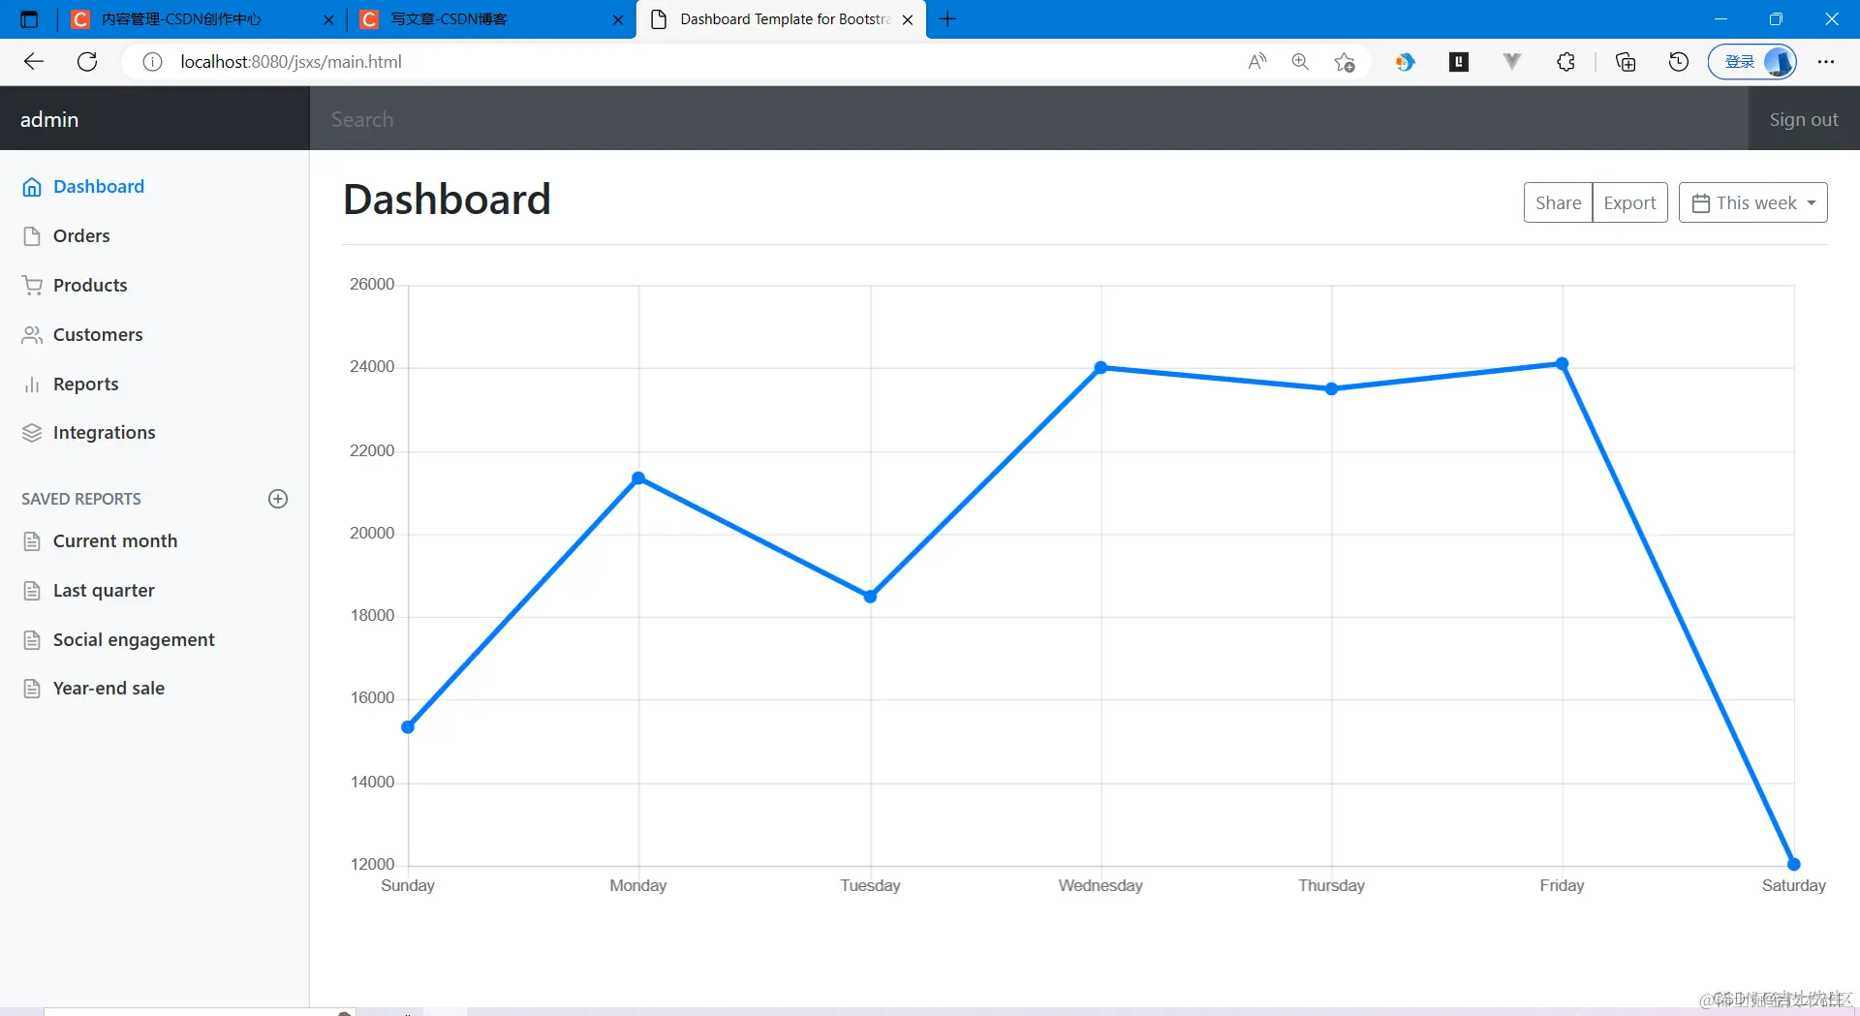Viewport: 1860px width, 1016px height.
Task: Click the browser address bar URL
Action: tap(291, 62)
